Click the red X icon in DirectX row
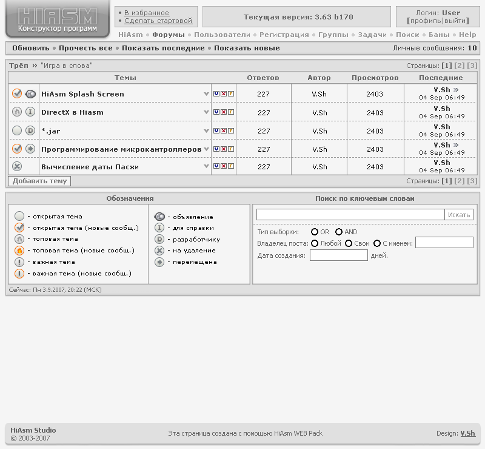This screenshot has width=485, height=449. (223, 112)
